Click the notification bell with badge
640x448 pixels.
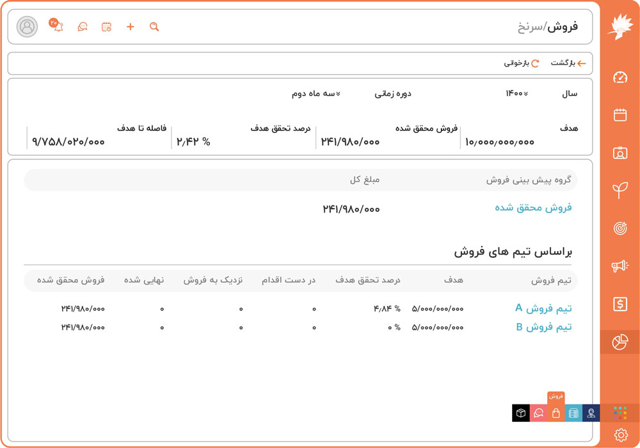56,27
